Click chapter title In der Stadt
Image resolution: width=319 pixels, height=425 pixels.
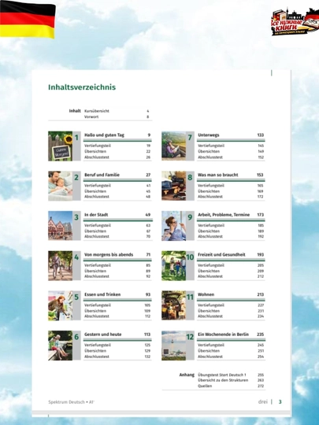click(96, 215)
